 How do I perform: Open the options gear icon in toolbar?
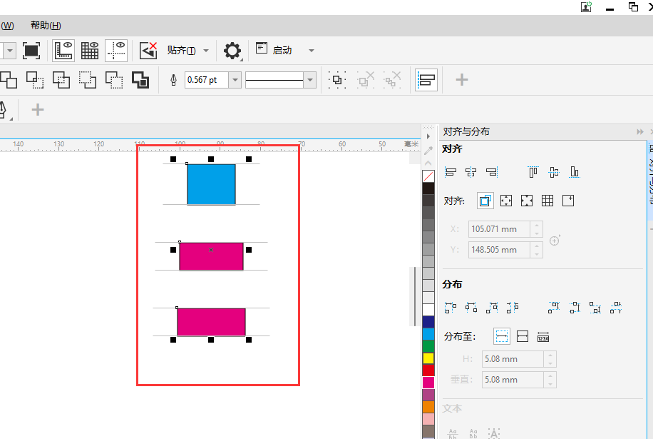point(232,51)
